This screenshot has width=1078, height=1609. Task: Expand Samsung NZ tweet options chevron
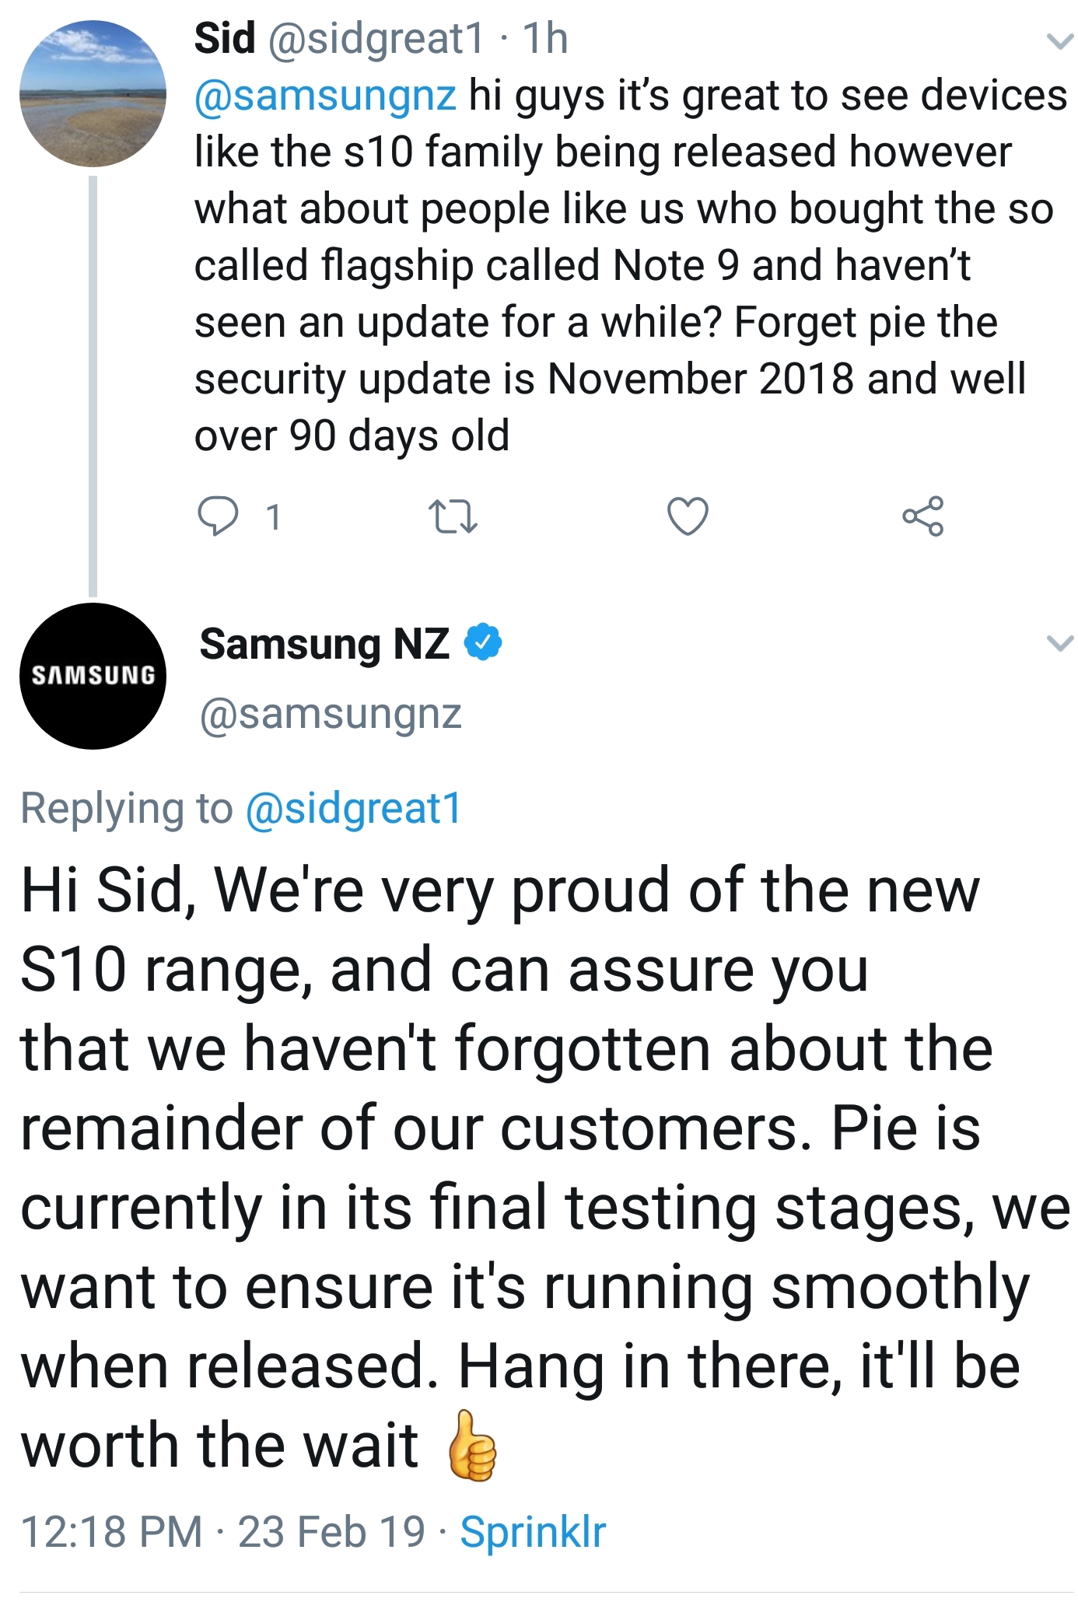point(1059,643)
